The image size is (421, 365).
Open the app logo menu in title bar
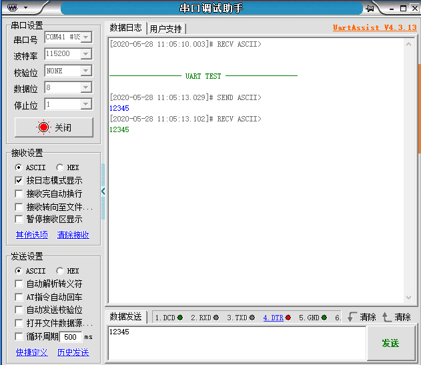[x=13, y=7]
